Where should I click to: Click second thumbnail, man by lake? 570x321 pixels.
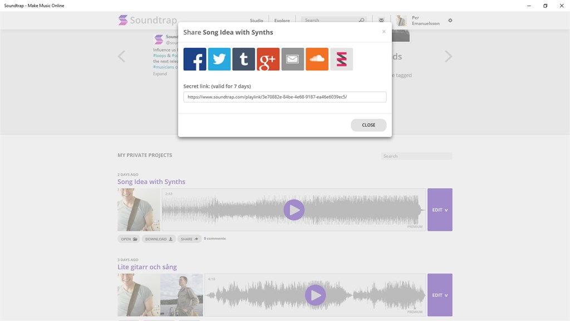pyautogui.click(x=182, y=295)
